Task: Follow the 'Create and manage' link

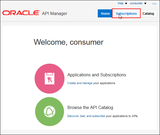Action: tap(80, 83)
